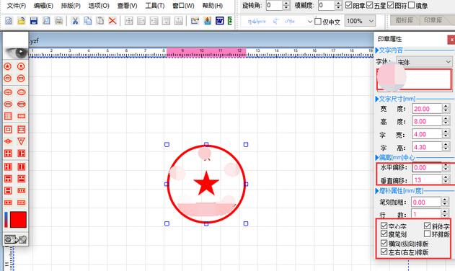Click the 旋转角 spinner arrows
The image size is (455, 271).
(286, 5)
